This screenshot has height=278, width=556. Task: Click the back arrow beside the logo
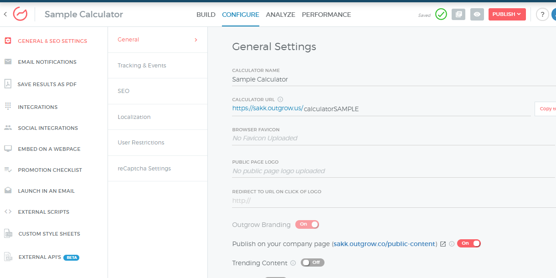pyautogui.click(x=5, y=14)
